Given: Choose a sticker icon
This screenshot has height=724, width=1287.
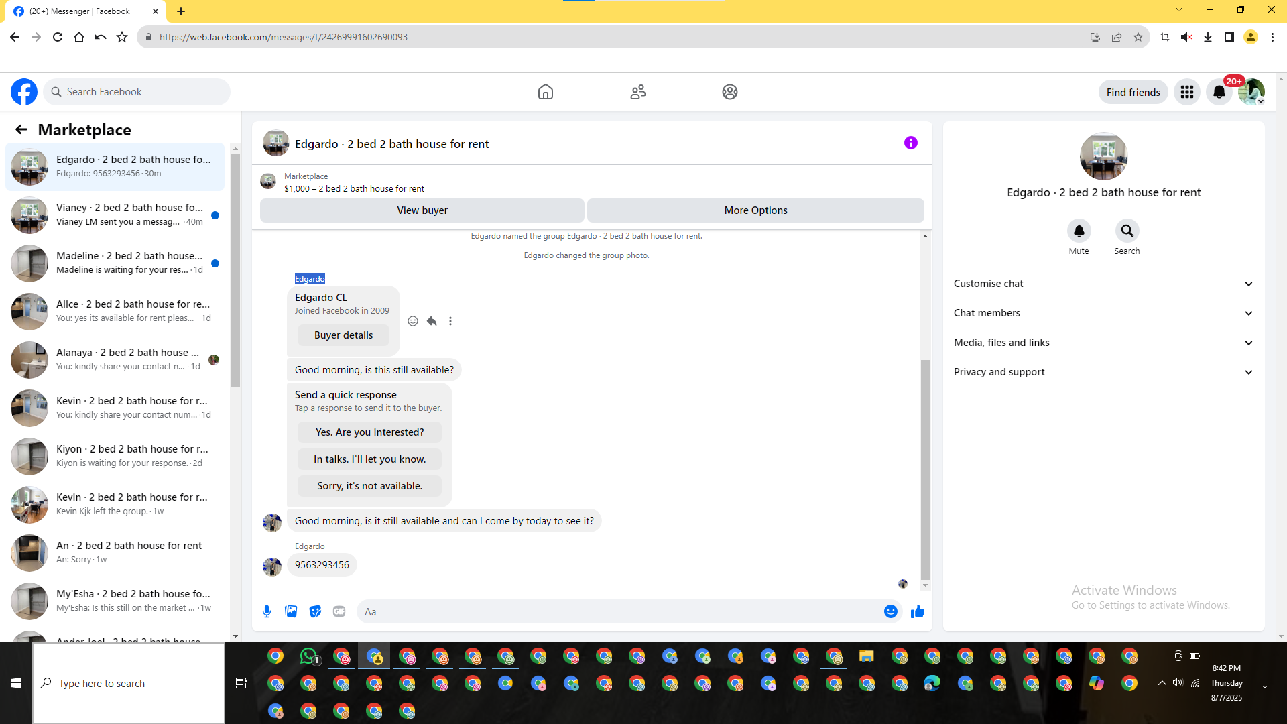Looking at the screenshot, I should click(x=315, y=611).
